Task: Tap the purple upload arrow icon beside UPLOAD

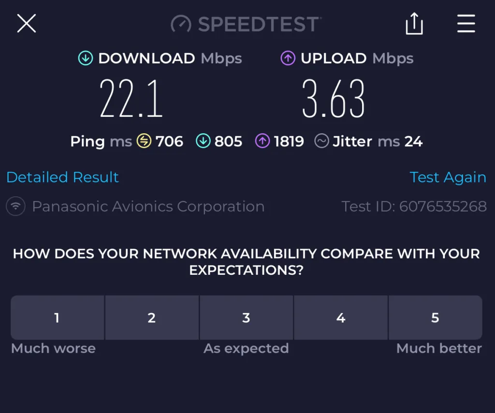Action: click(288, 58)
